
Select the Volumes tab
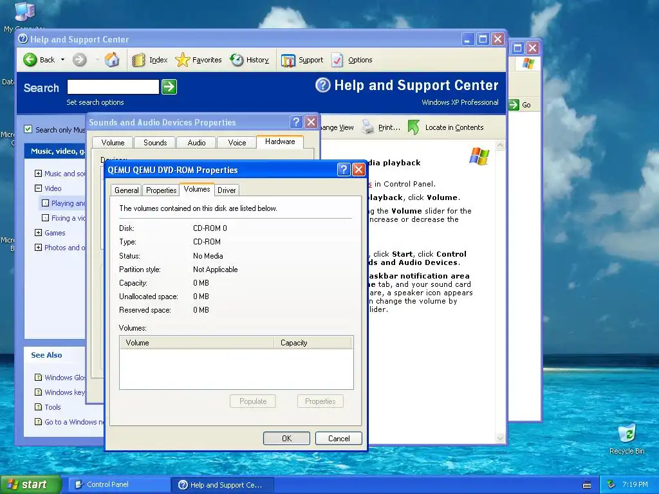(197, 189)
